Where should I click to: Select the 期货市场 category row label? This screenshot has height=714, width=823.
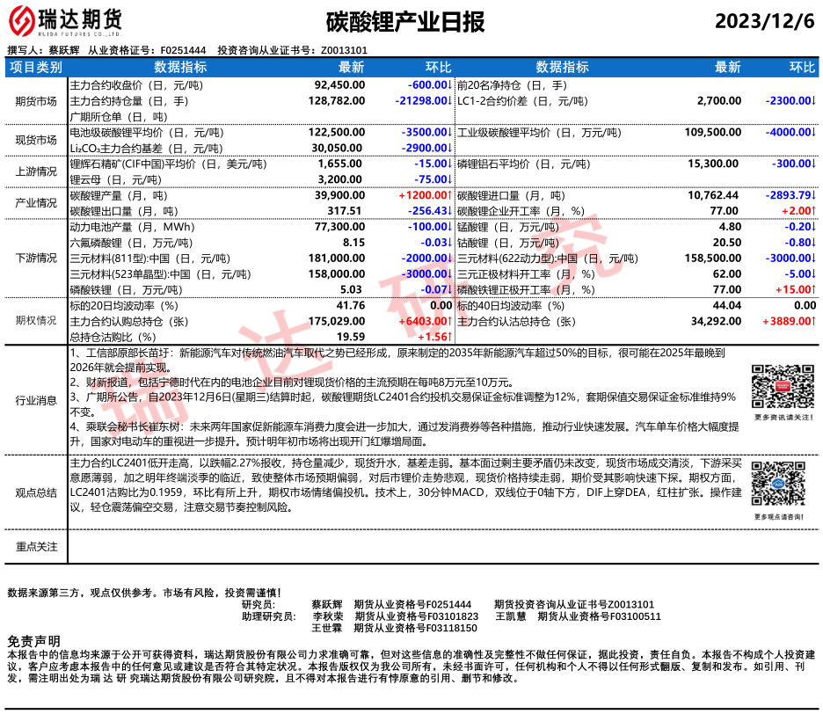(x=36, y=101)
